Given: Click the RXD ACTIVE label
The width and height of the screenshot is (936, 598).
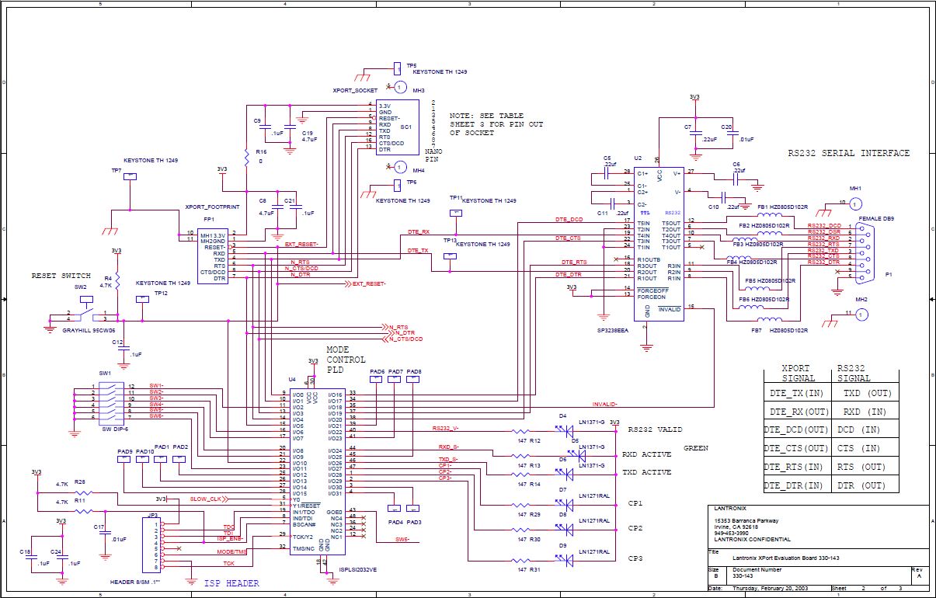Looking at the screenshot, I should tap(647, 455).
